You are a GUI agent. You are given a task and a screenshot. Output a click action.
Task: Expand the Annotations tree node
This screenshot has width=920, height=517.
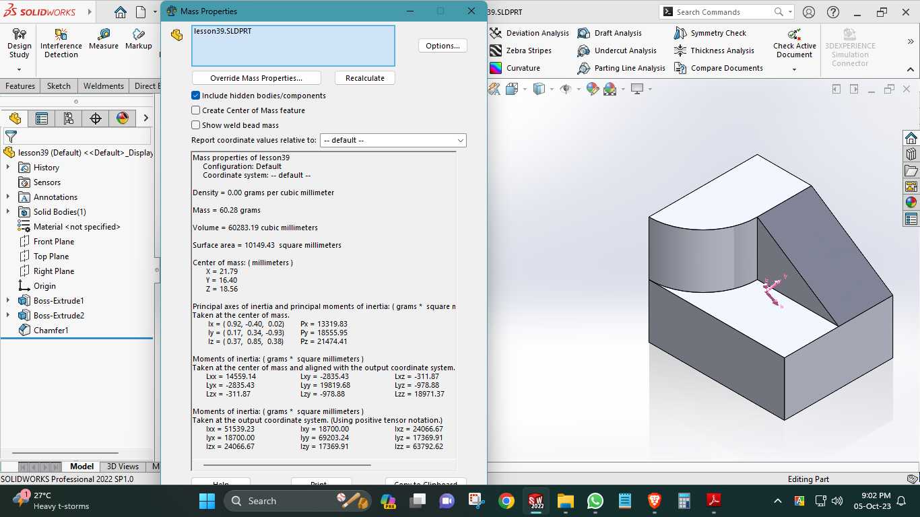tap(8, 197)
